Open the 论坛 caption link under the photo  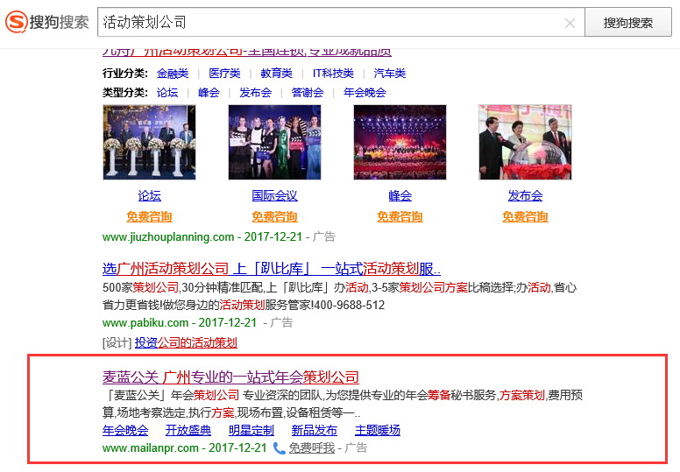(x=149, y=195)
